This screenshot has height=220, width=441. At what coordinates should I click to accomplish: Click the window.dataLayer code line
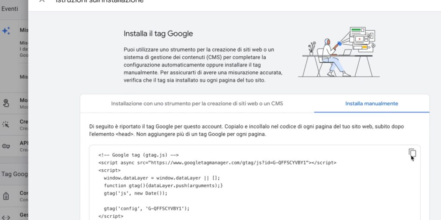point(162,178)
